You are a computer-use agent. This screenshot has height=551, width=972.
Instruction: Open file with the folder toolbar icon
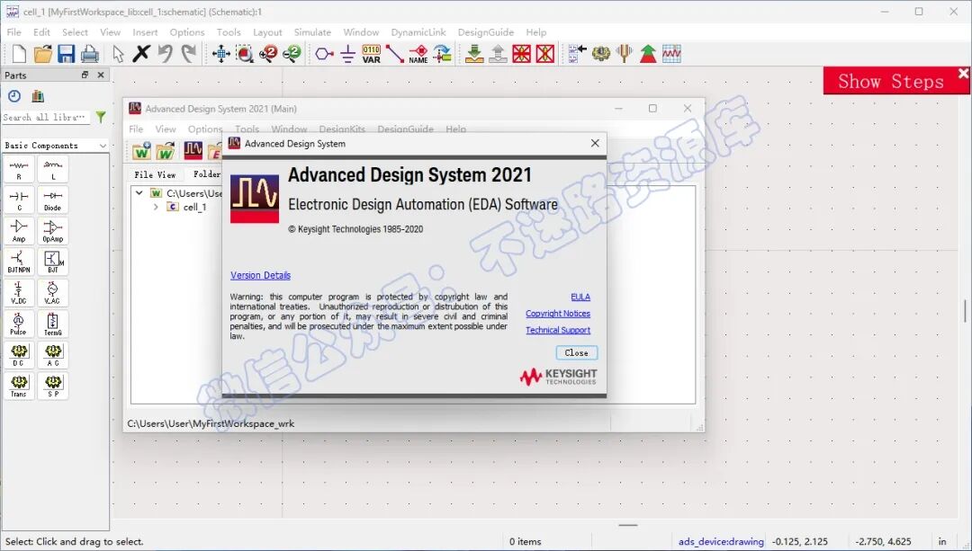tap(43, 54)
